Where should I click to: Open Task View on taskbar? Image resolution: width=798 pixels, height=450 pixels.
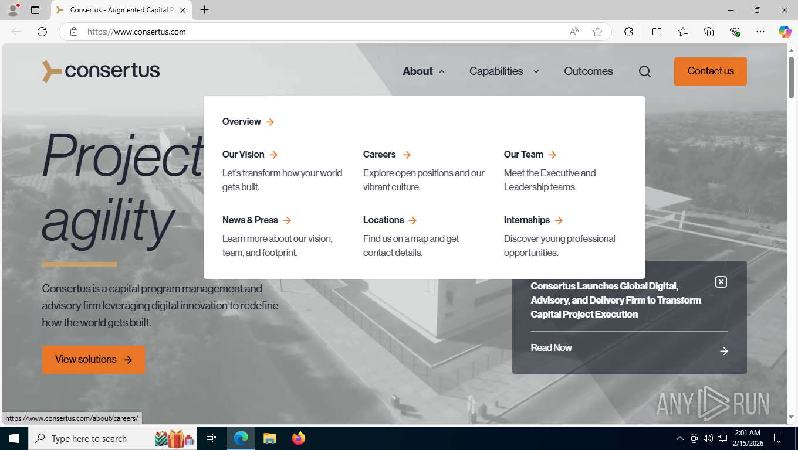coord(211,438)
